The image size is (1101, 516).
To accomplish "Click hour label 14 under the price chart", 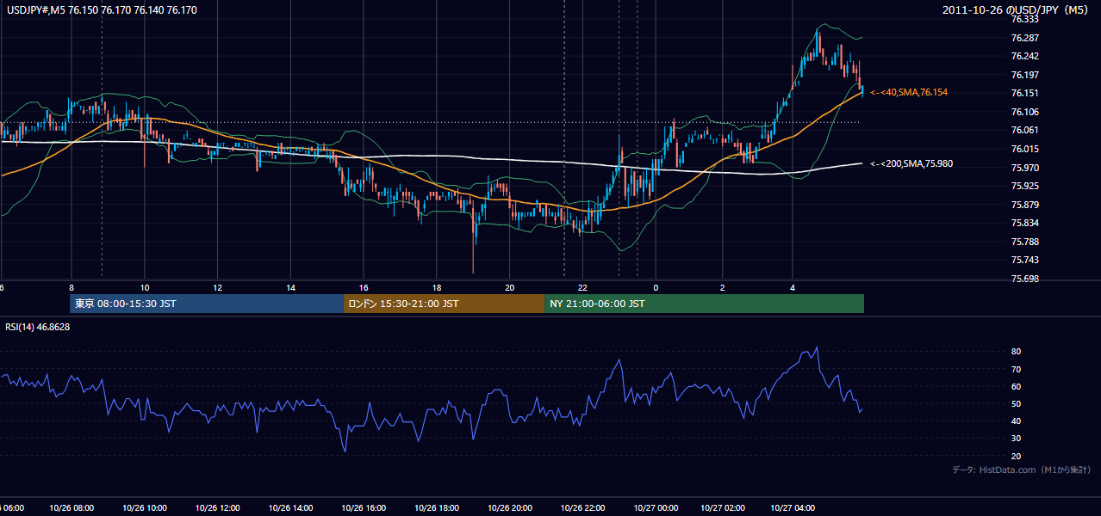I will [x=291, y=287].
